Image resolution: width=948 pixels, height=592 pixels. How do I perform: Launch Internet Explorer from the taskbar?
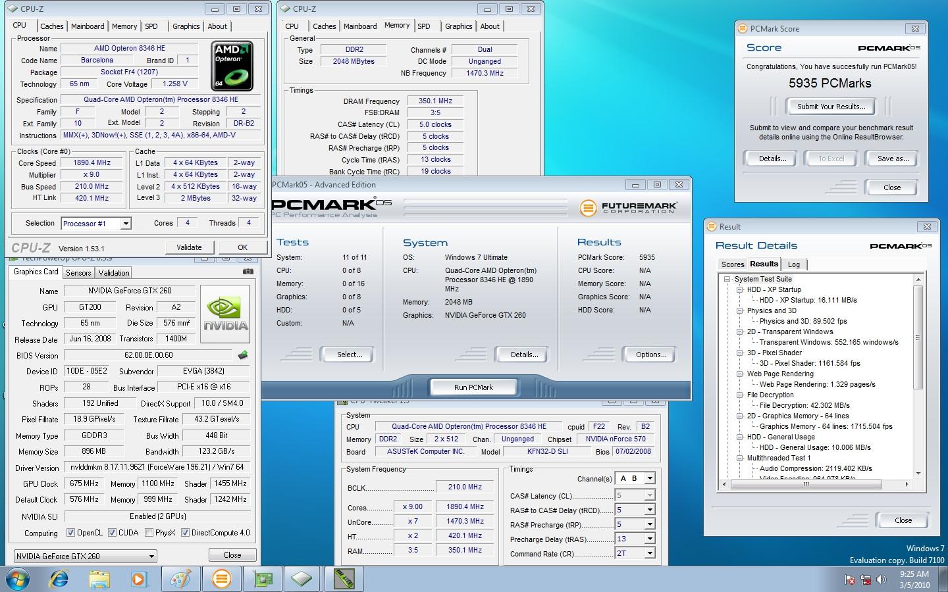point(59,579)
